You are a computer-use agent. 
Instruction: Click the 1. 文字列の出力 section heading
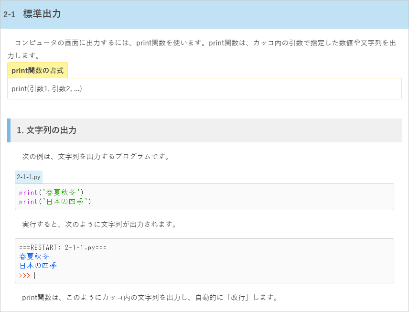(x=46, y=130)
